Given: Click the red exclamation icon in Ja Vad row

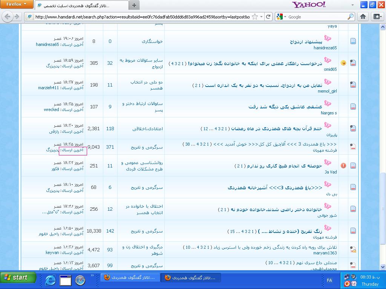Looking at the screenshot, I should [343, 166].
